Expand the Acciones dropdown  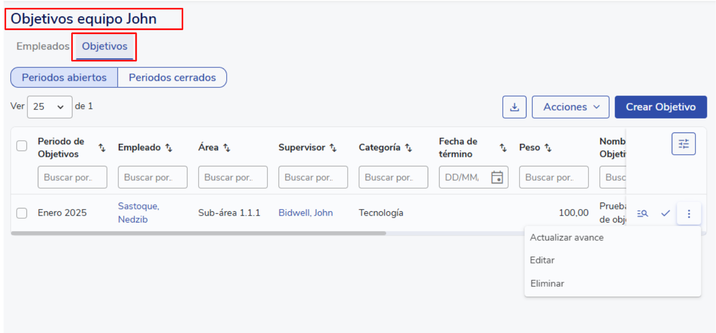(571, 107)
